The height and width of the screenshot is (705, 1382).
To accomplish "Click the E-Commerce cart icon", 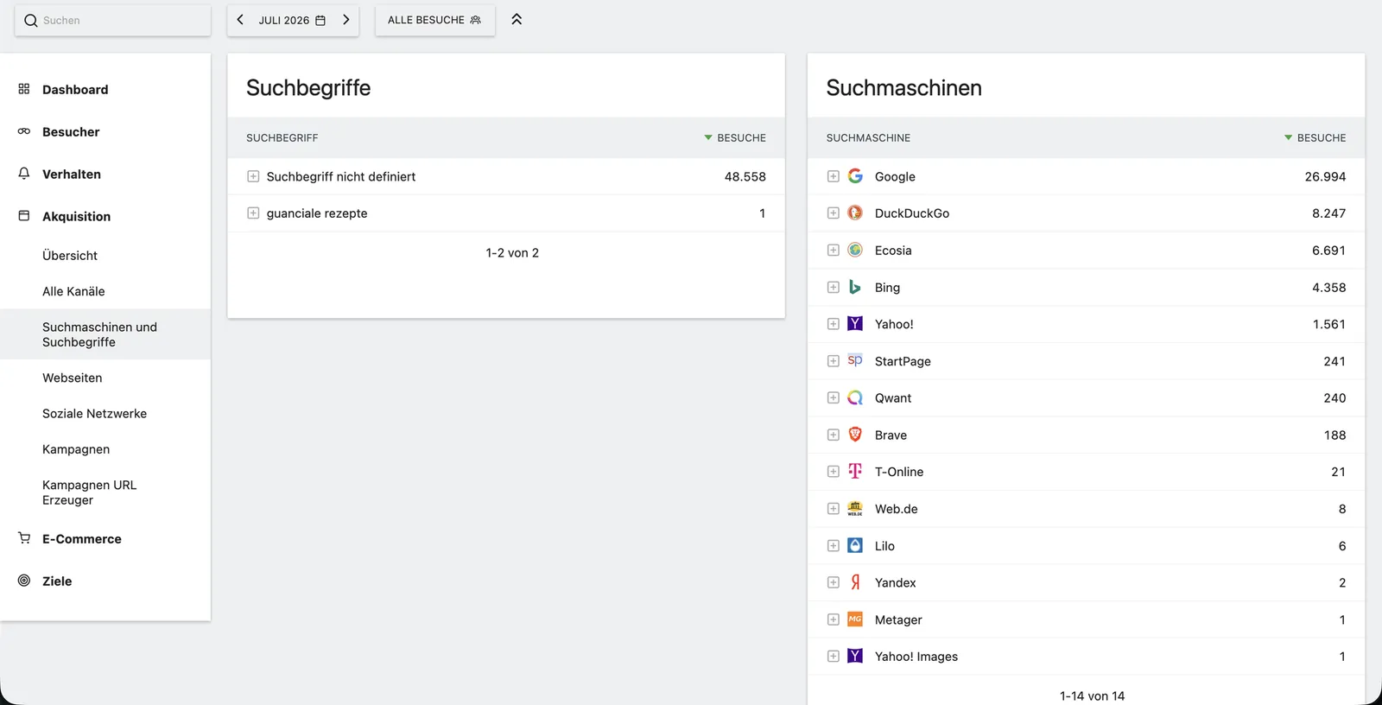I will pyautogui.click(x=24, y=538).
